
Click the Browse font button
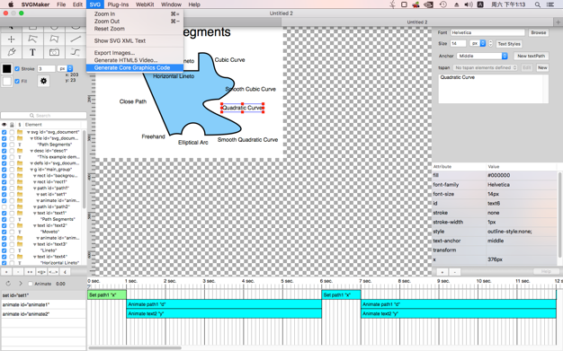point(539,32)
